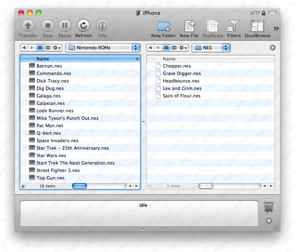
Task: Select Grave Digger.nes in right pane
Action: [x=181, y=73]
